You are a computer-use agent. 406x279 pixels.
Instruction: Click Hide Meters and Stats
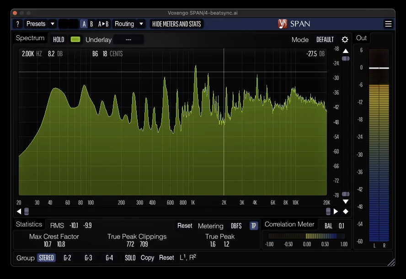tap(176, 24)
